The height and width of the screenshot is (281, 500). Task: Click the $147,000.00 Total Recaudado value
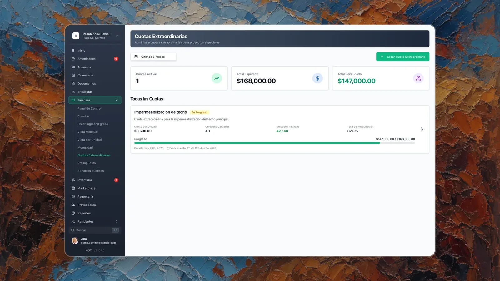click(357, 81)
